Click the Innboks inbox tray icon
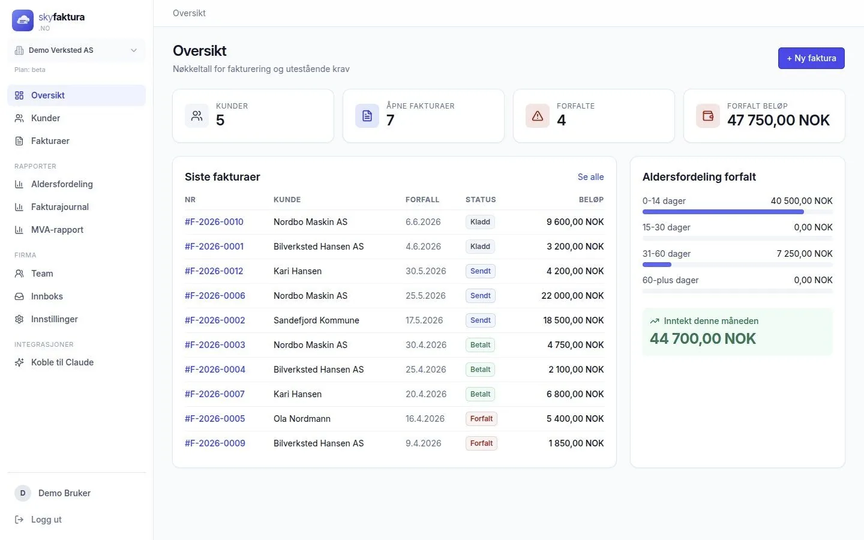The image size is (864, 540). tap(19, 296)
